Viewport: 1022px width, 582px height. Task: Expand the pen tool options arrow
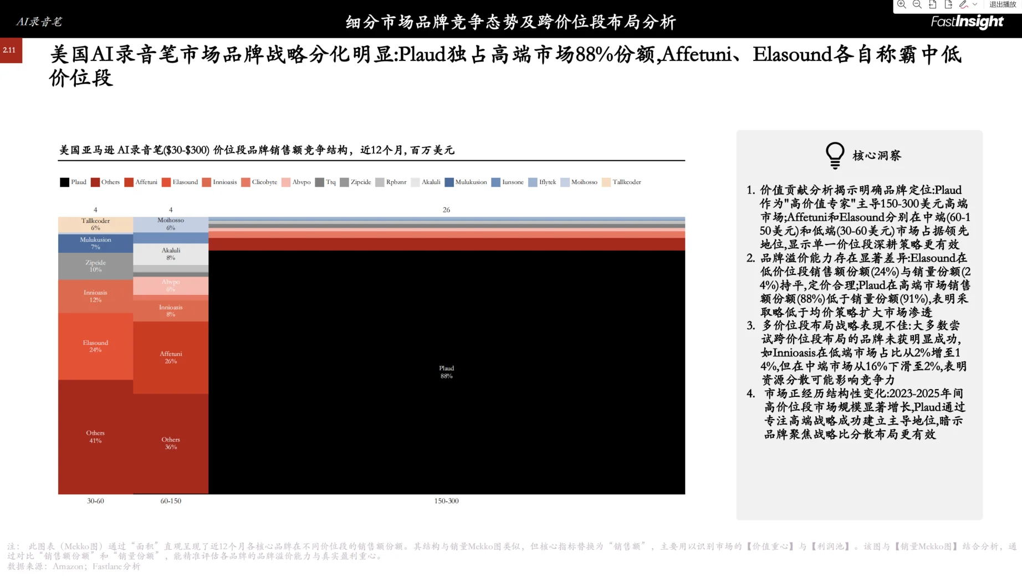point(975,4)
